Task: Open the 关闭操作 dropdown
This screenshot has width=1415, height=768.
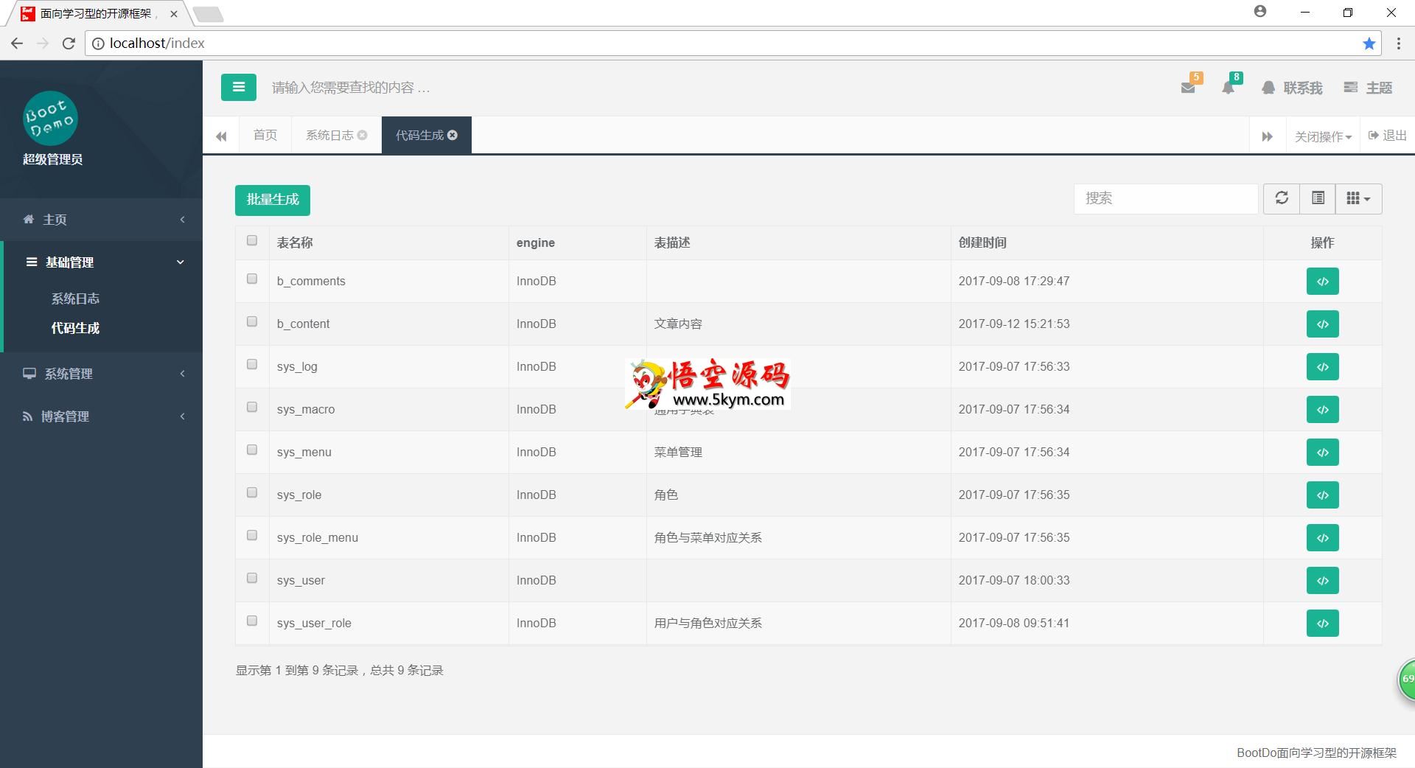Action: click(1323, 136)
